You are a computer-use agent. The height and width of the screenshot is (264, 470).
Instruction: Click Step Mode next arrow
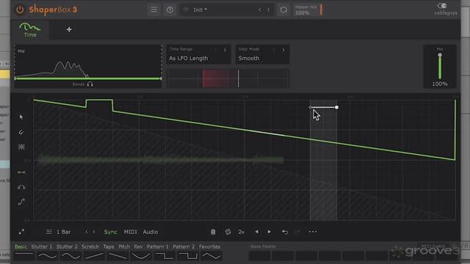point(283,50)
